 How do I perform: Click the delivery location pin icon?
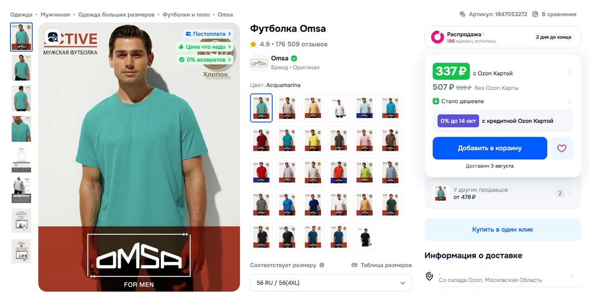[429, 276]
